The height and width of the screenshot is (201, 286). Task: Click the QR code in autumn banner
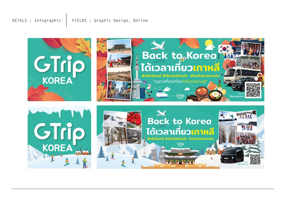pos(253,90)
